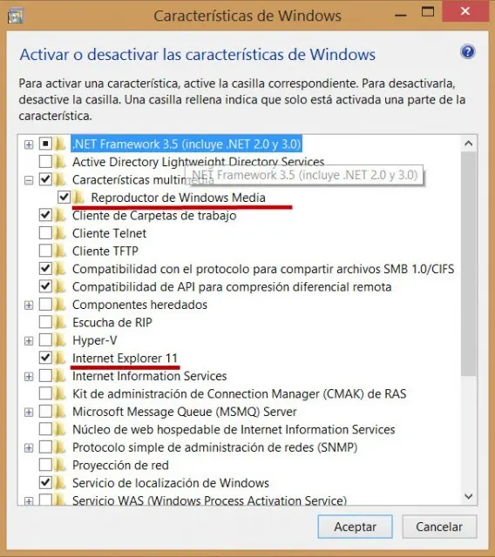Select Servicio de localización de Windows row

click(x=170, y=483)
